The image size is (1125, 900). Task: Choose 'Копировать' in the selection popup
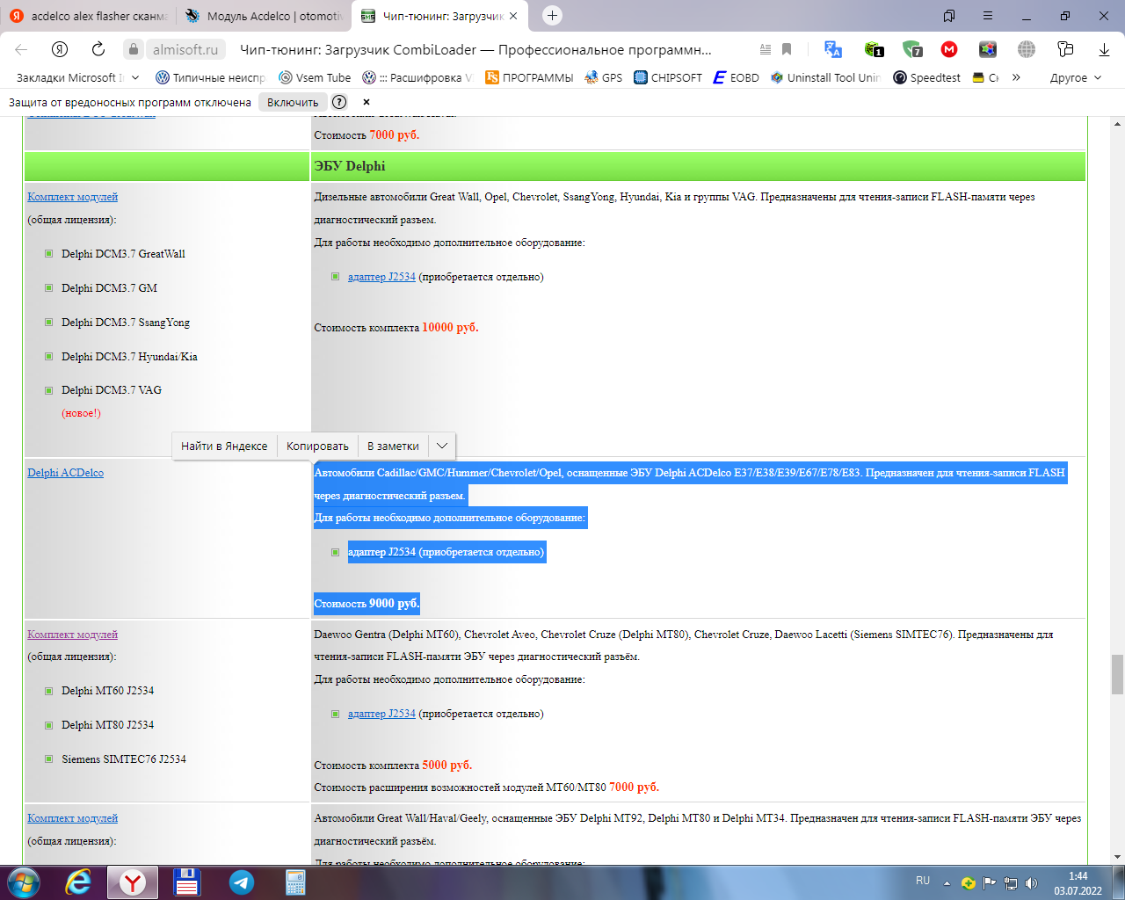317,446
